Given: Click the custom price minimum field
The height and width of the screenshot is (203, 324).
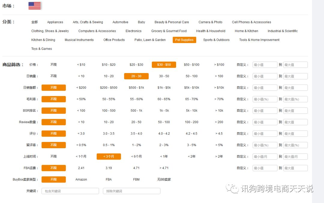Looking at the screenshot, I should point(265,65).
